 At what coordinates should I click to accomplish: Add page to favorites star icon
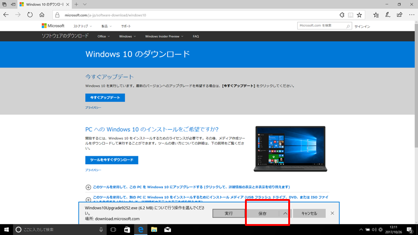click(x=359, y=15)
